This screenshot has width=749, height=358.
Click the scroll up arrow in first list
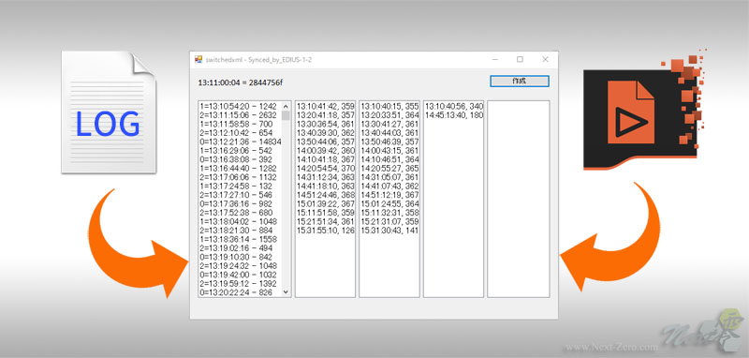(286, 107)
